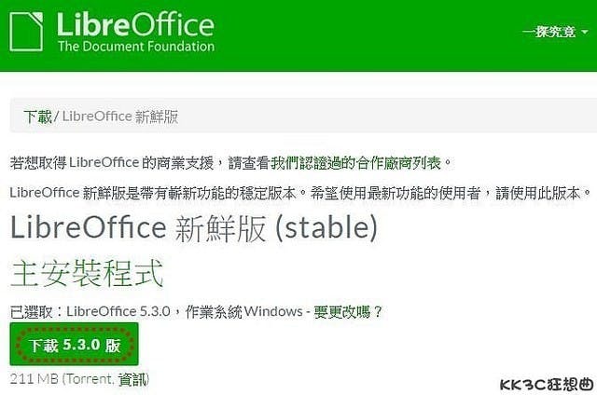Click the 要更改嗎？ link
This screenshot has width=597, height=395.
(x=348, y=310)
